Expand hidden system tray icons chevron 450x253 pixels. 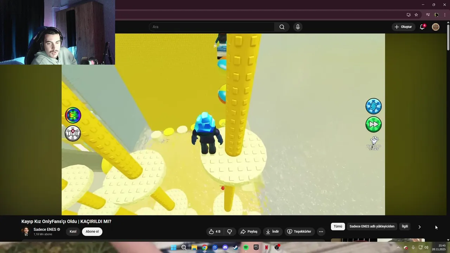coord(398,247)
